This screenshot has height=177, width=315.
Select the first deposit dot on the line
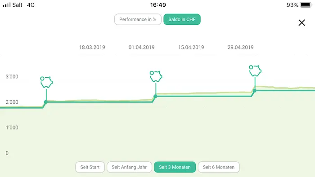(46, 102)
